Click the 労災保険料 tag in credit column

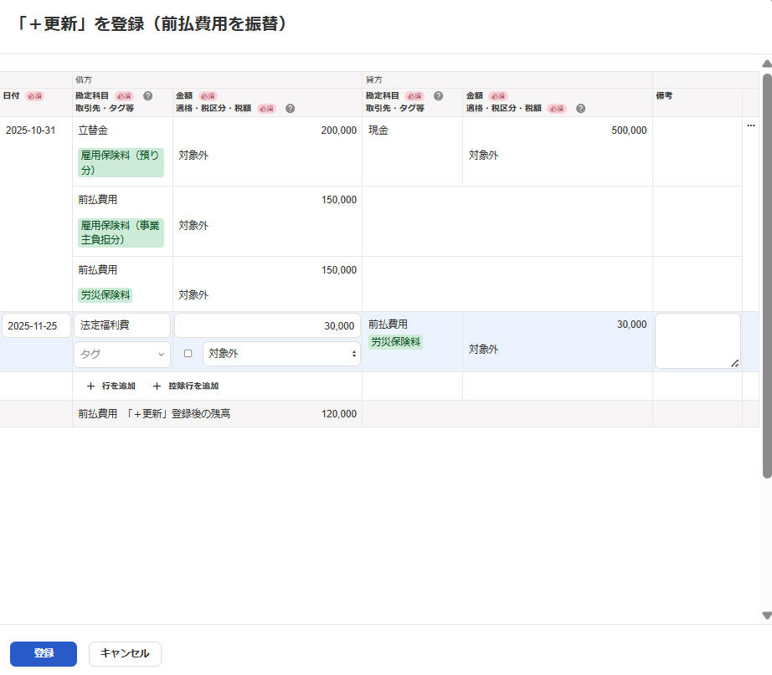coord(395,342)
